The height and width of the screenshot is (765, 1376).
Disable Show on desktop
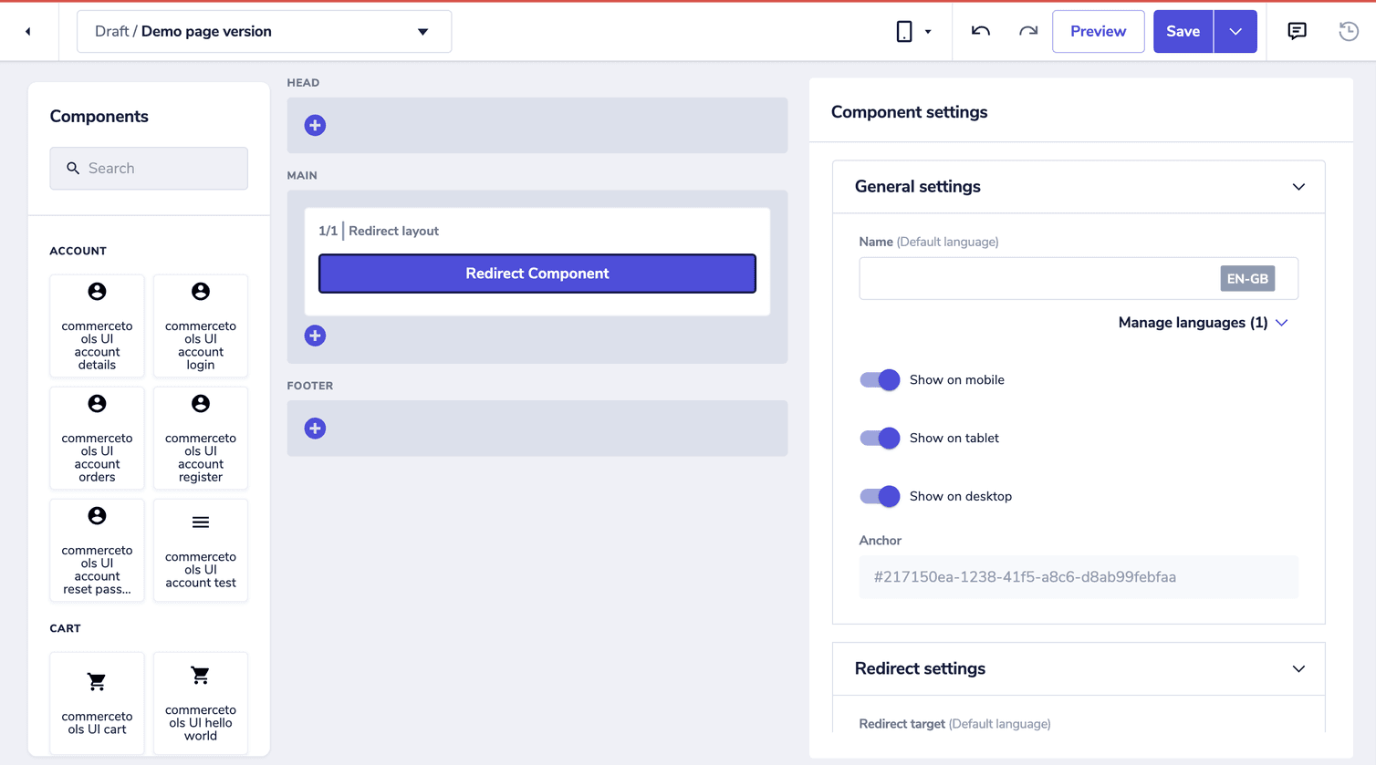(x=878, y=496)
